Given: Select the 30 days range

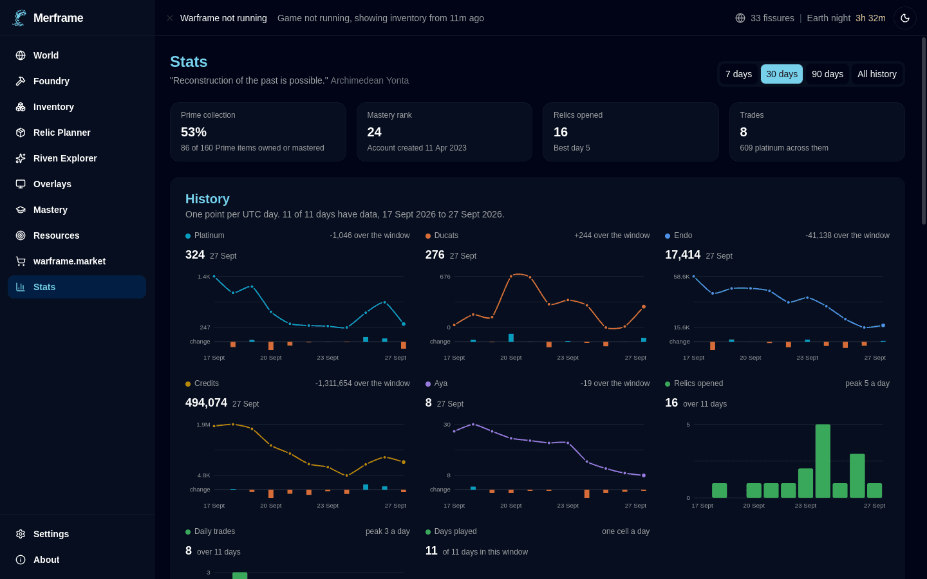Looking at the screenshot, I should coord(782,74).
